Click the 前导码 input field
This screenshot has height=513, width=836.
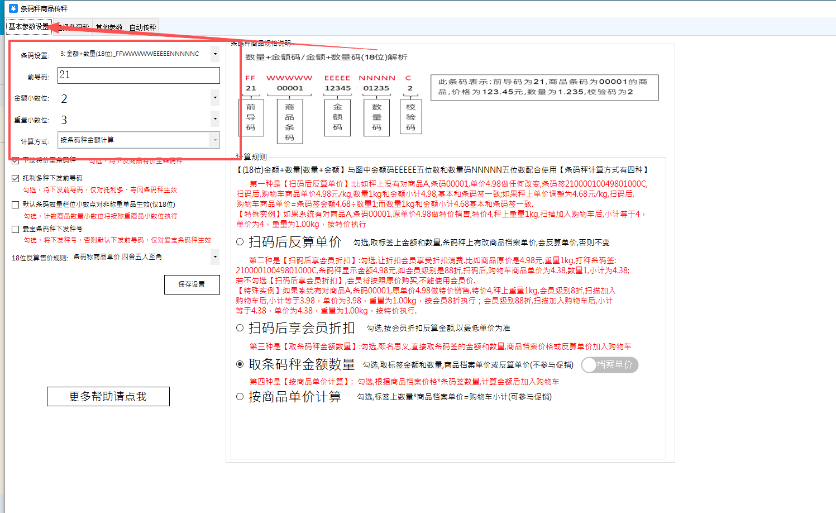tap(138, 75)
